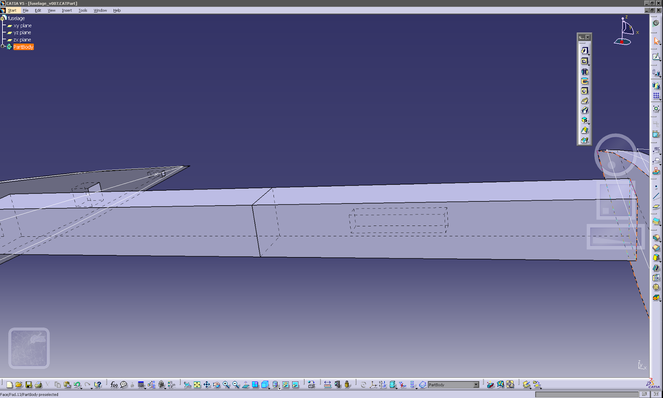Open the View menu

51,10
